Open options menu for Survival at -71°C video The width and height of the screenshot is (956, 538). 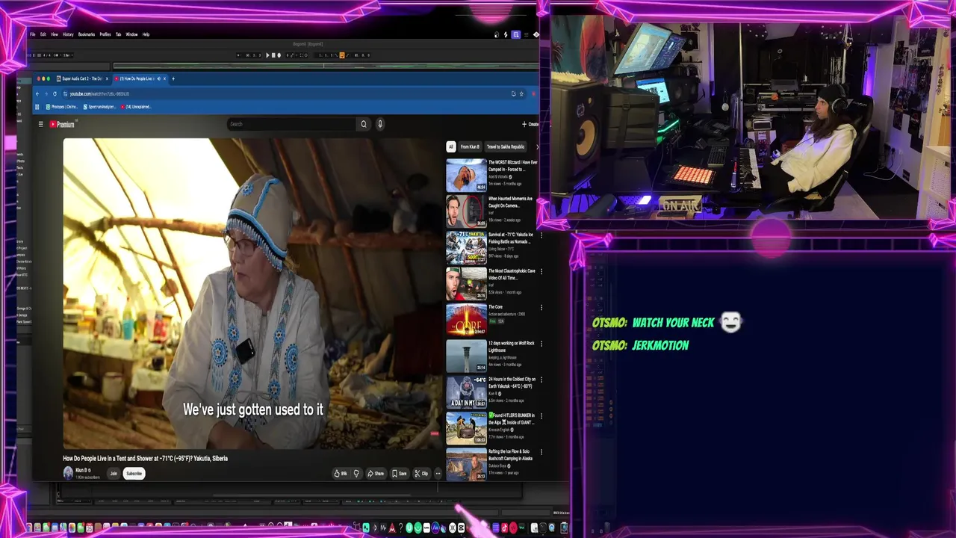click(541, 235)
